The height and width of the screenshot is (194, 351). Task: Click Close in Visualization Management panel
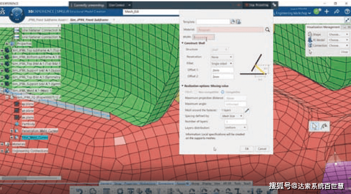(x=344, y=52)
